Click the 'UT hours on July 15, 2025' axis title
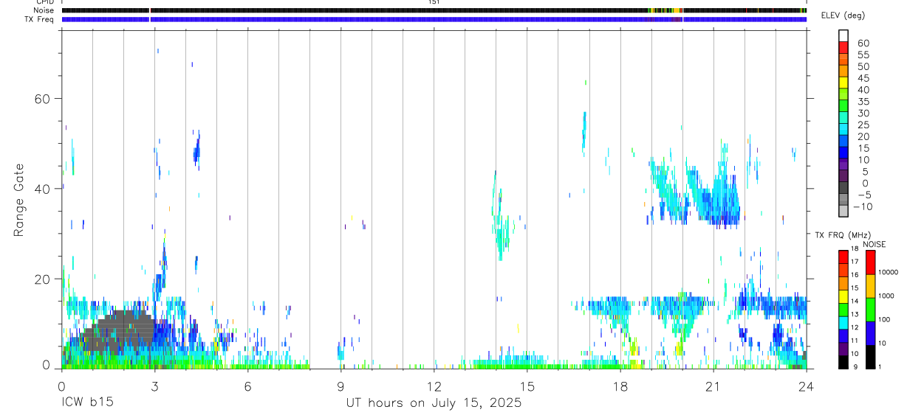This screenshot has height=418, width=907. tap(434, 403)
